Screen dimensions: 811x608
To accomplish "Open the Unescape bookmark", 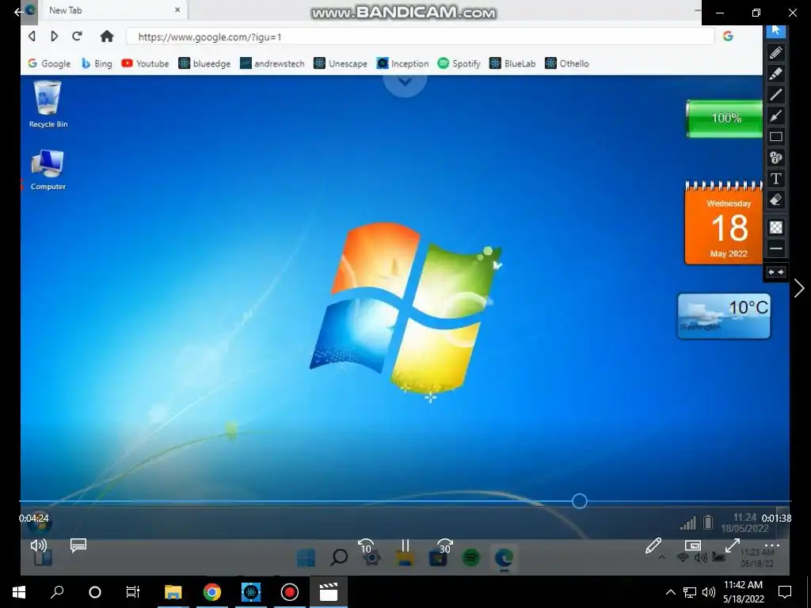I will tap(341, 63).
